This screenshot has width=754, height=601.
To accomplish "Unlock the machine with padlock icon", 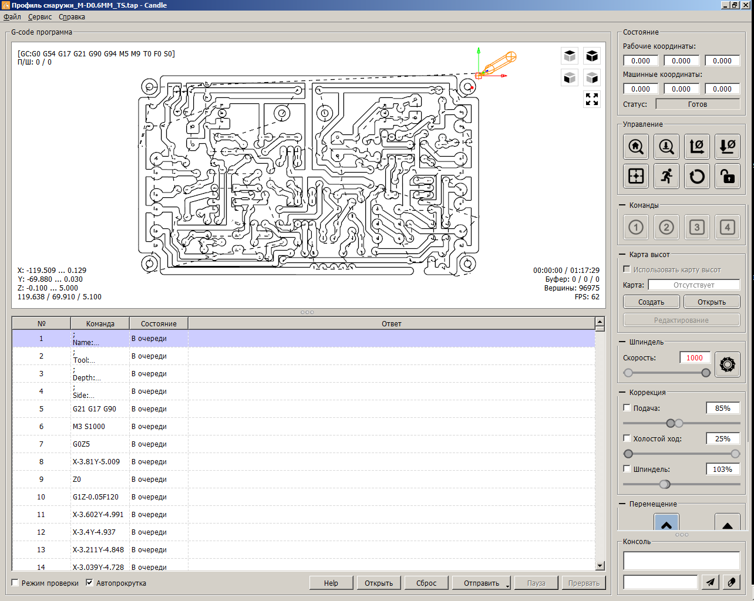I will (728, 176).
